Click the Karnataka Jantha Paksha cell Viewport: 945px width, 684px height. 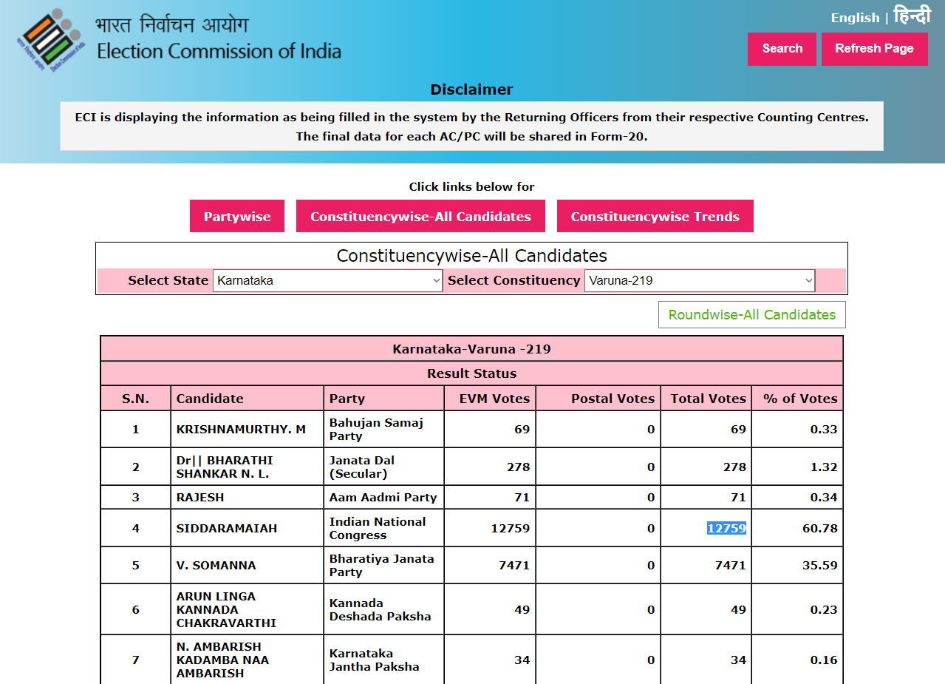[x=383, y=660]
